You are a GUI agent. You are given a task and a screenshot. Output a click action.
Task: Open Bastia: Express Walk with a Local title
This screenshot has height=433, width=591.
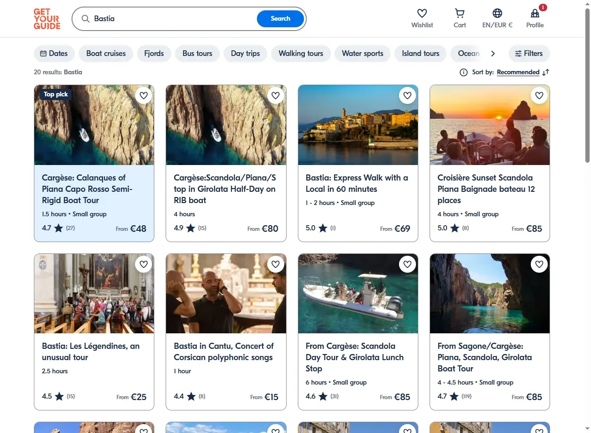(357, 183)
